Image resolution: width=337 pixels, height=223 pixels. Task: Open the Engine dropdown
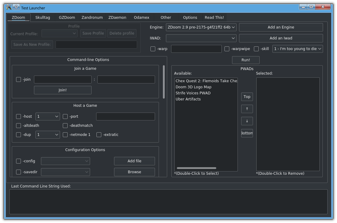coord(201,27)
